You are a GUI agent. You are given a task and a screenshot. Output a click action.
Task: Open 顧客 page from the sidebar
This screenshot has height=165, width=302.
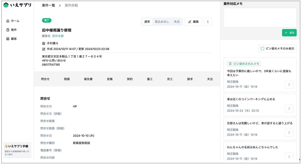(x=12, y=39)
